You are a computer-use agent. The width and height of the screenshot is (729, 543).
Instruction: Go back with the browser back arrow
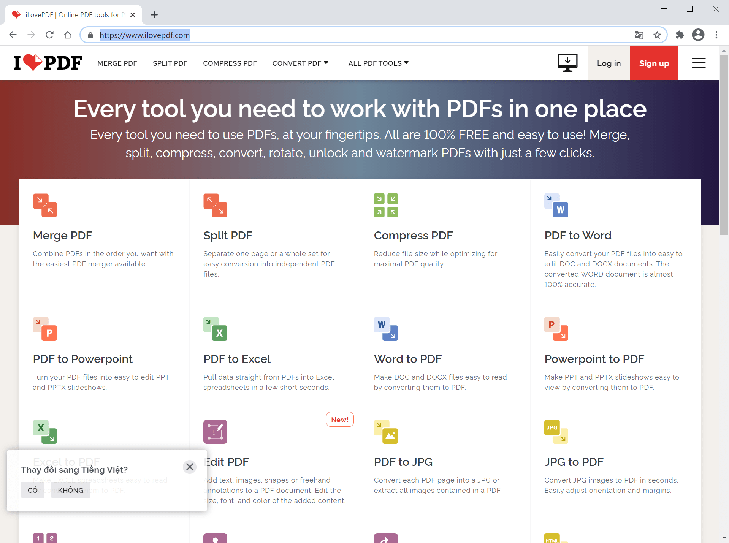13,35
